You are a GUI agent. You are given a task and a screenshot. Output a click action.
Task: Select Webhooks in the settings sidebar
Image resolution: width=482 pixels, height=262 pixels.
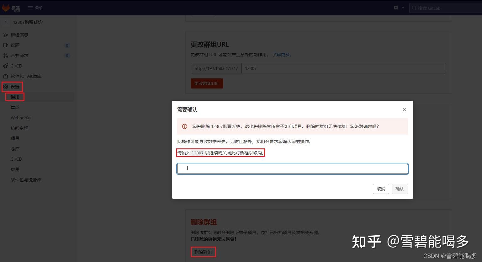pos(21,117)
